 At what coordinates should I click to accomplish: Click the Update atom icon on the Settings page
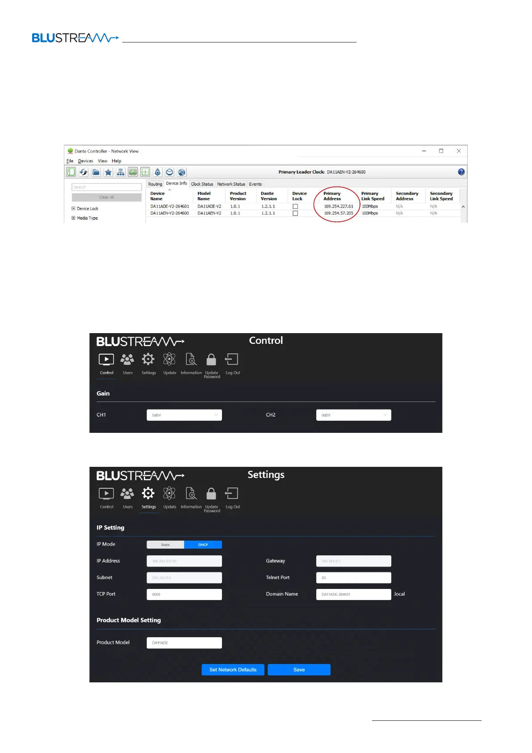tap(169, 494)
